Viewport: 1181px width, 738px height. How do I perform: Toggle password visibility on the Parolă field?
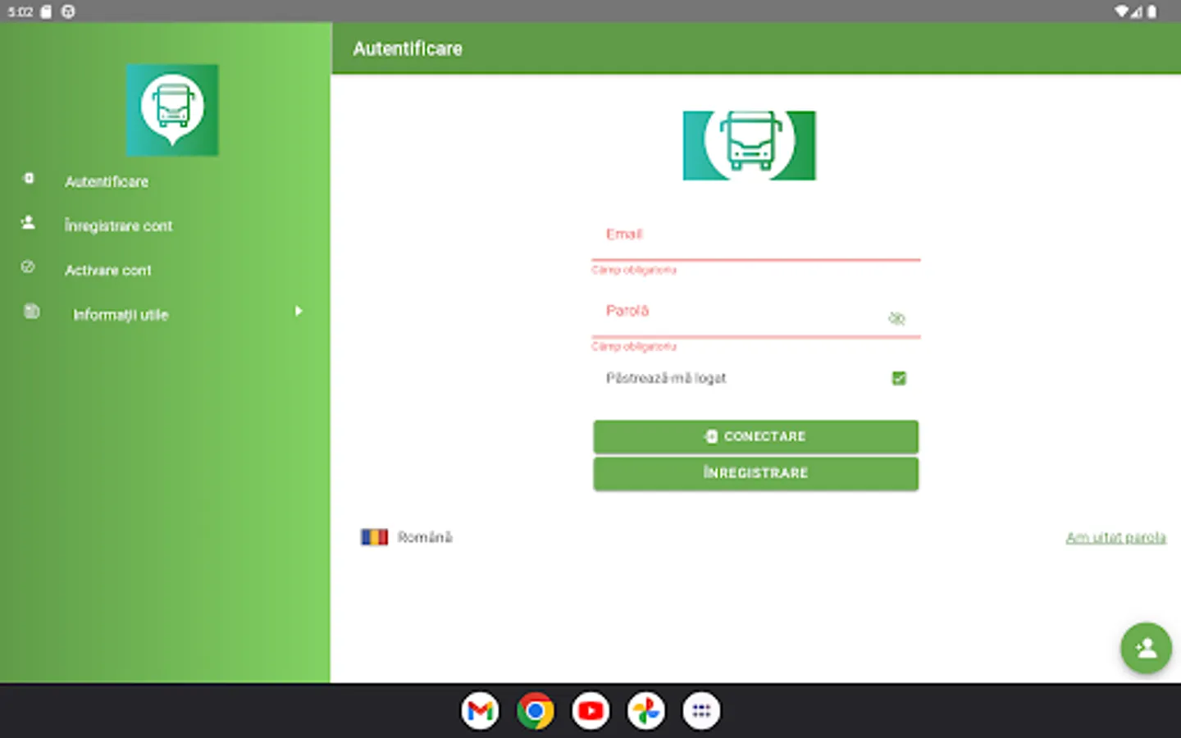(x=896, y=318)
